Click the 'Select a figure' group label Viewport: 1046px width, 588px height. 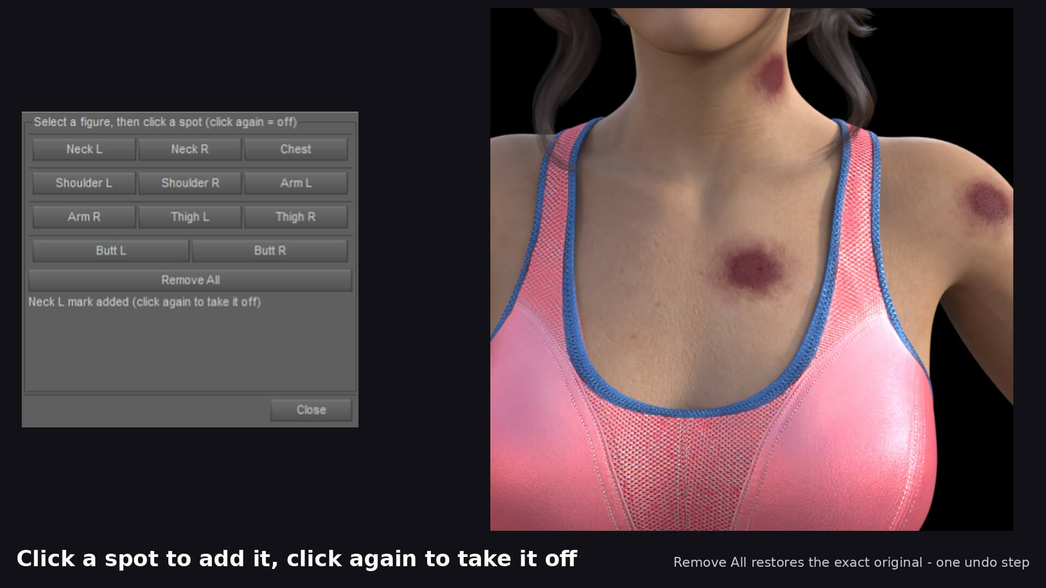[165, 122]
